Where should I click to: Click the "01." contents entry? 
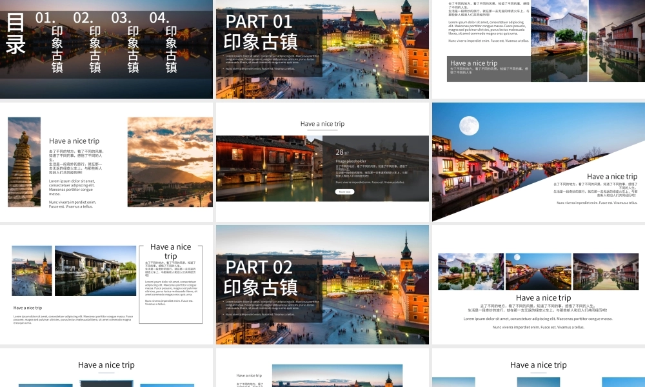[x=46, y=18]
